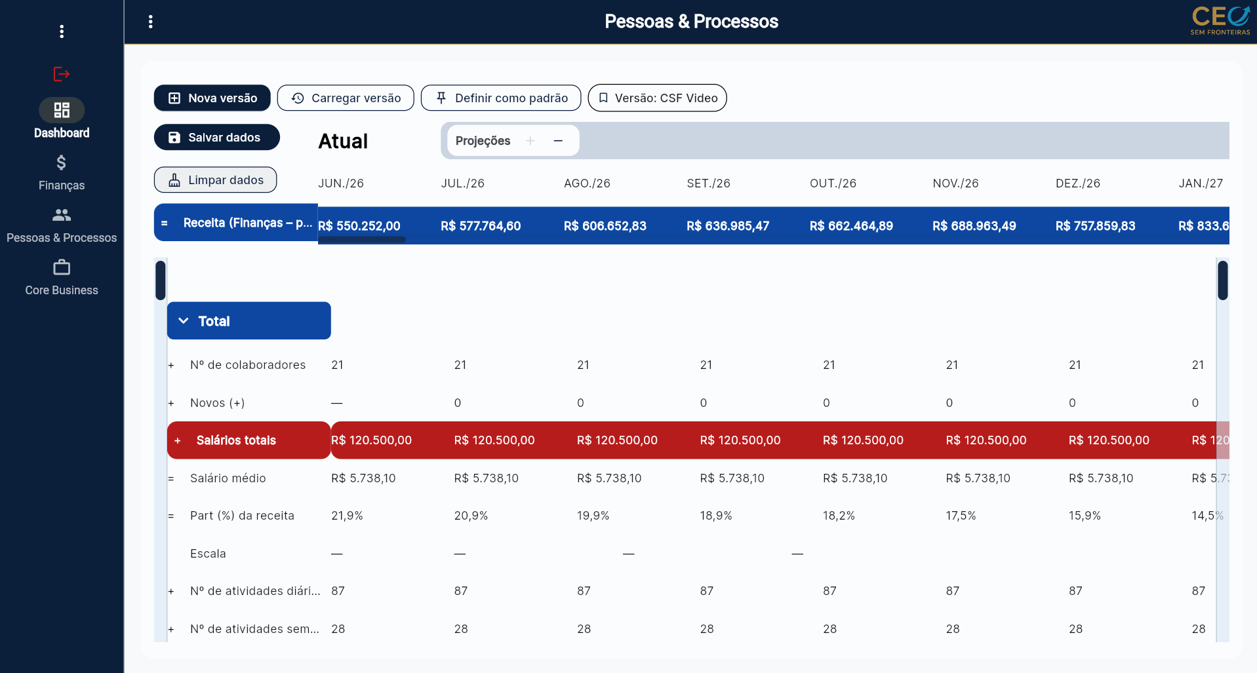
Task: Click equals sign beside Salário médio
Action: 171,479
